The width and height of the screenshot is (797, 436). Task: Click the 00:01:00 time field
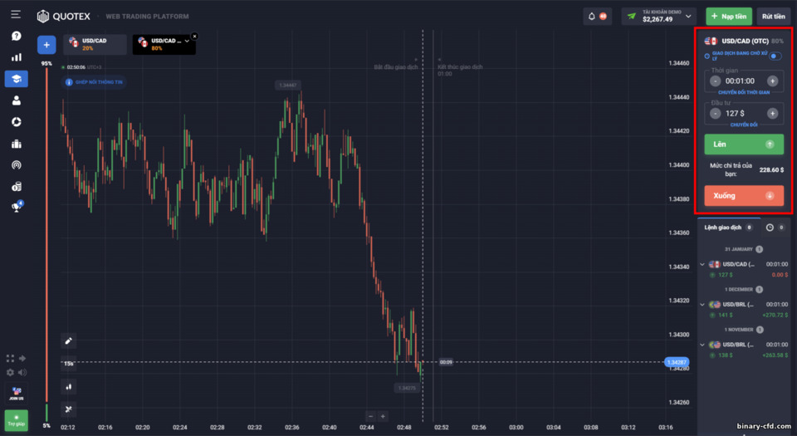click(x=740, y=81)
